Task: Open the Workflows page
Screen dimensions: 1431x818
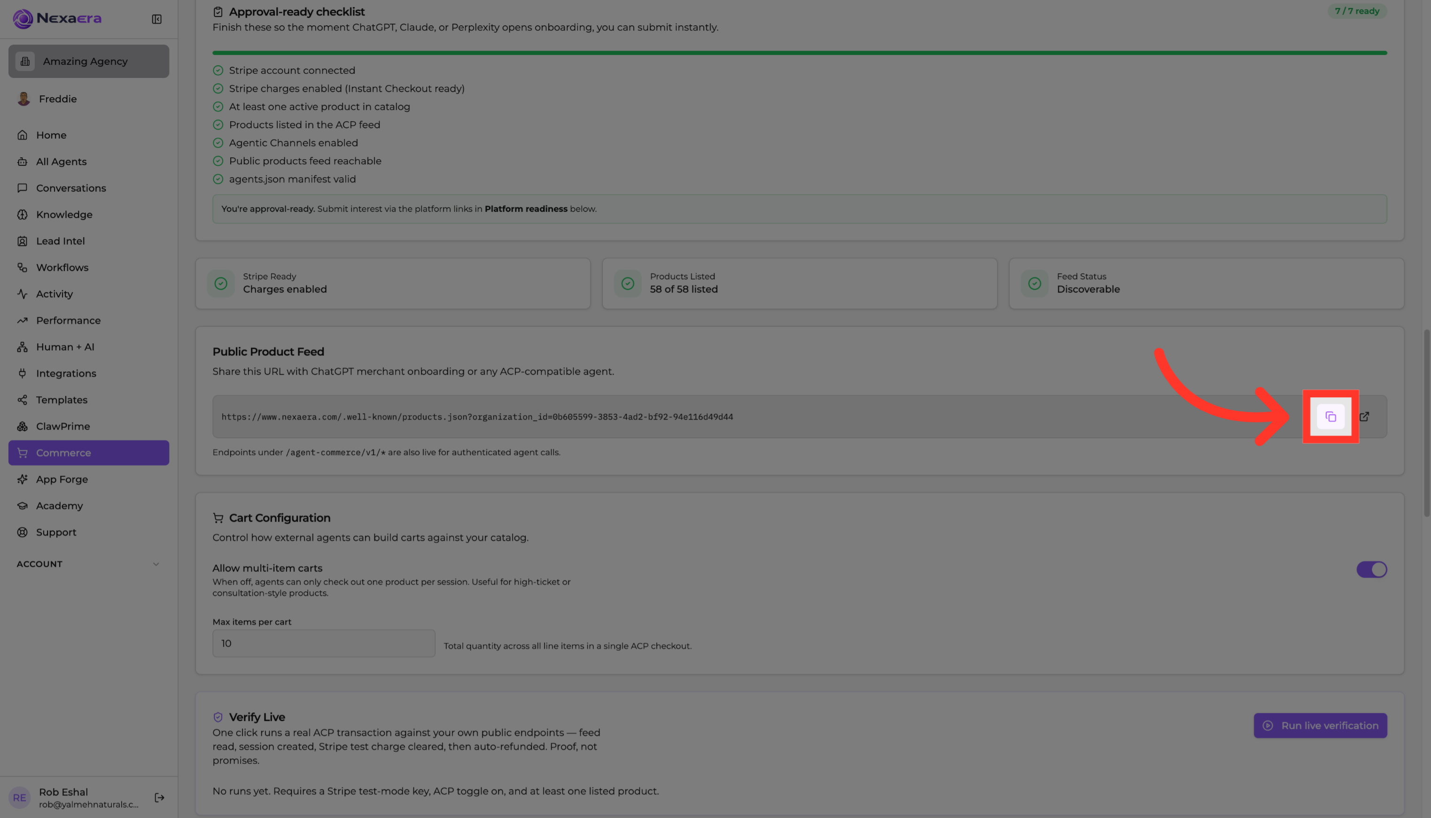Action: pyautogui.click(x=89, y=268)
